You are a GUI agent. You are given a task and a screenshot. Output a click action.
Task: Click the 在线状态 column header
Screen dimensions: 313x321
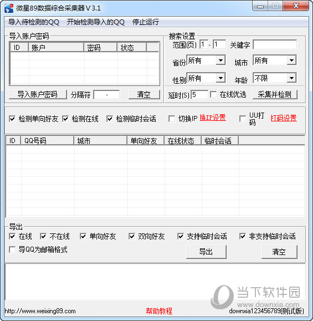[183, 141]
